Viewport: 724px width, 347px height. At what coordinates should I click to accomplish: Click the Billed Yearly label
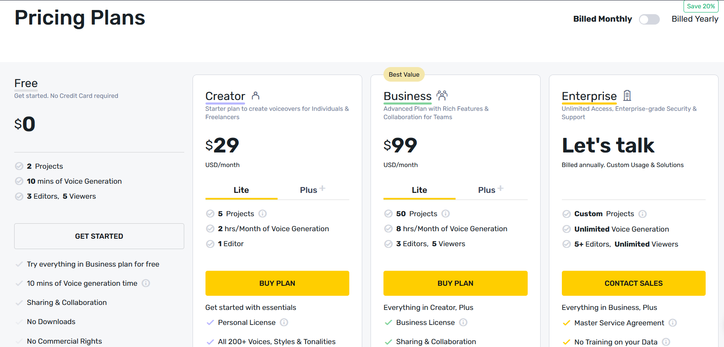(695, 19)
